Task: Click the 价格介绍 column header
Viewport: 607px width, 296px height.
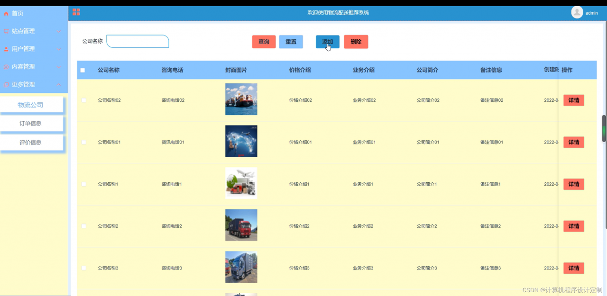Action: tap(300, 70)
